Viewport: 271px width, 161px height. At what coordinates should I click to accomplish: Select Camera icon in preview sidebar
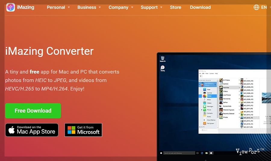[204, 93]
